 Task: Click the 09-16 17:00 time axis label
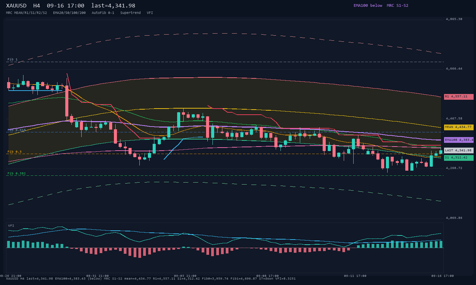click(x=443, y=276)
